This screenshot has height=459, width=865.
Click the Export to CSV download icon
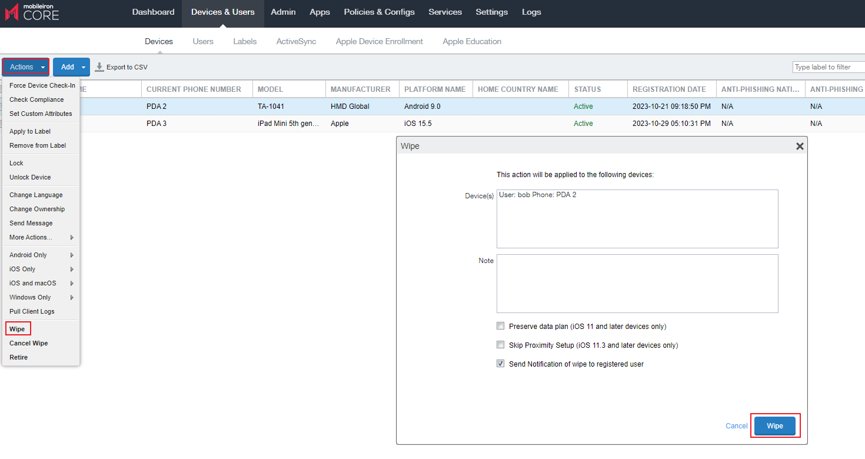point(99,67)
